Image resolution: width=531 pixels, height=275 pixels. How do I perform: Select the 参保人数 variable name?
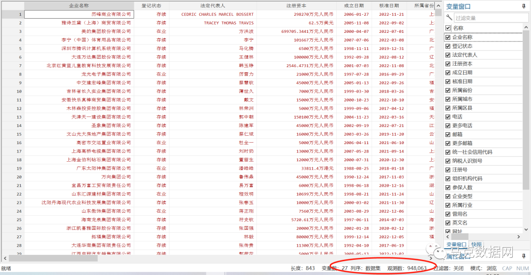pos(462,187)
